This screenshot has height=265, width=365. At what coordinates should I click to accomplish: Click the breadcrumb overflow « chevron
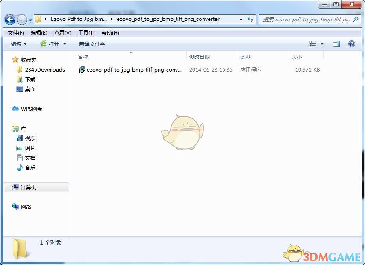point(46,19)
